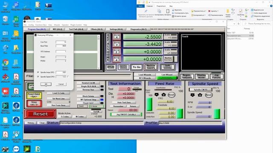273x153 pixels.
Task: Lower spindle speed override with down arrow
Action: 192,95
